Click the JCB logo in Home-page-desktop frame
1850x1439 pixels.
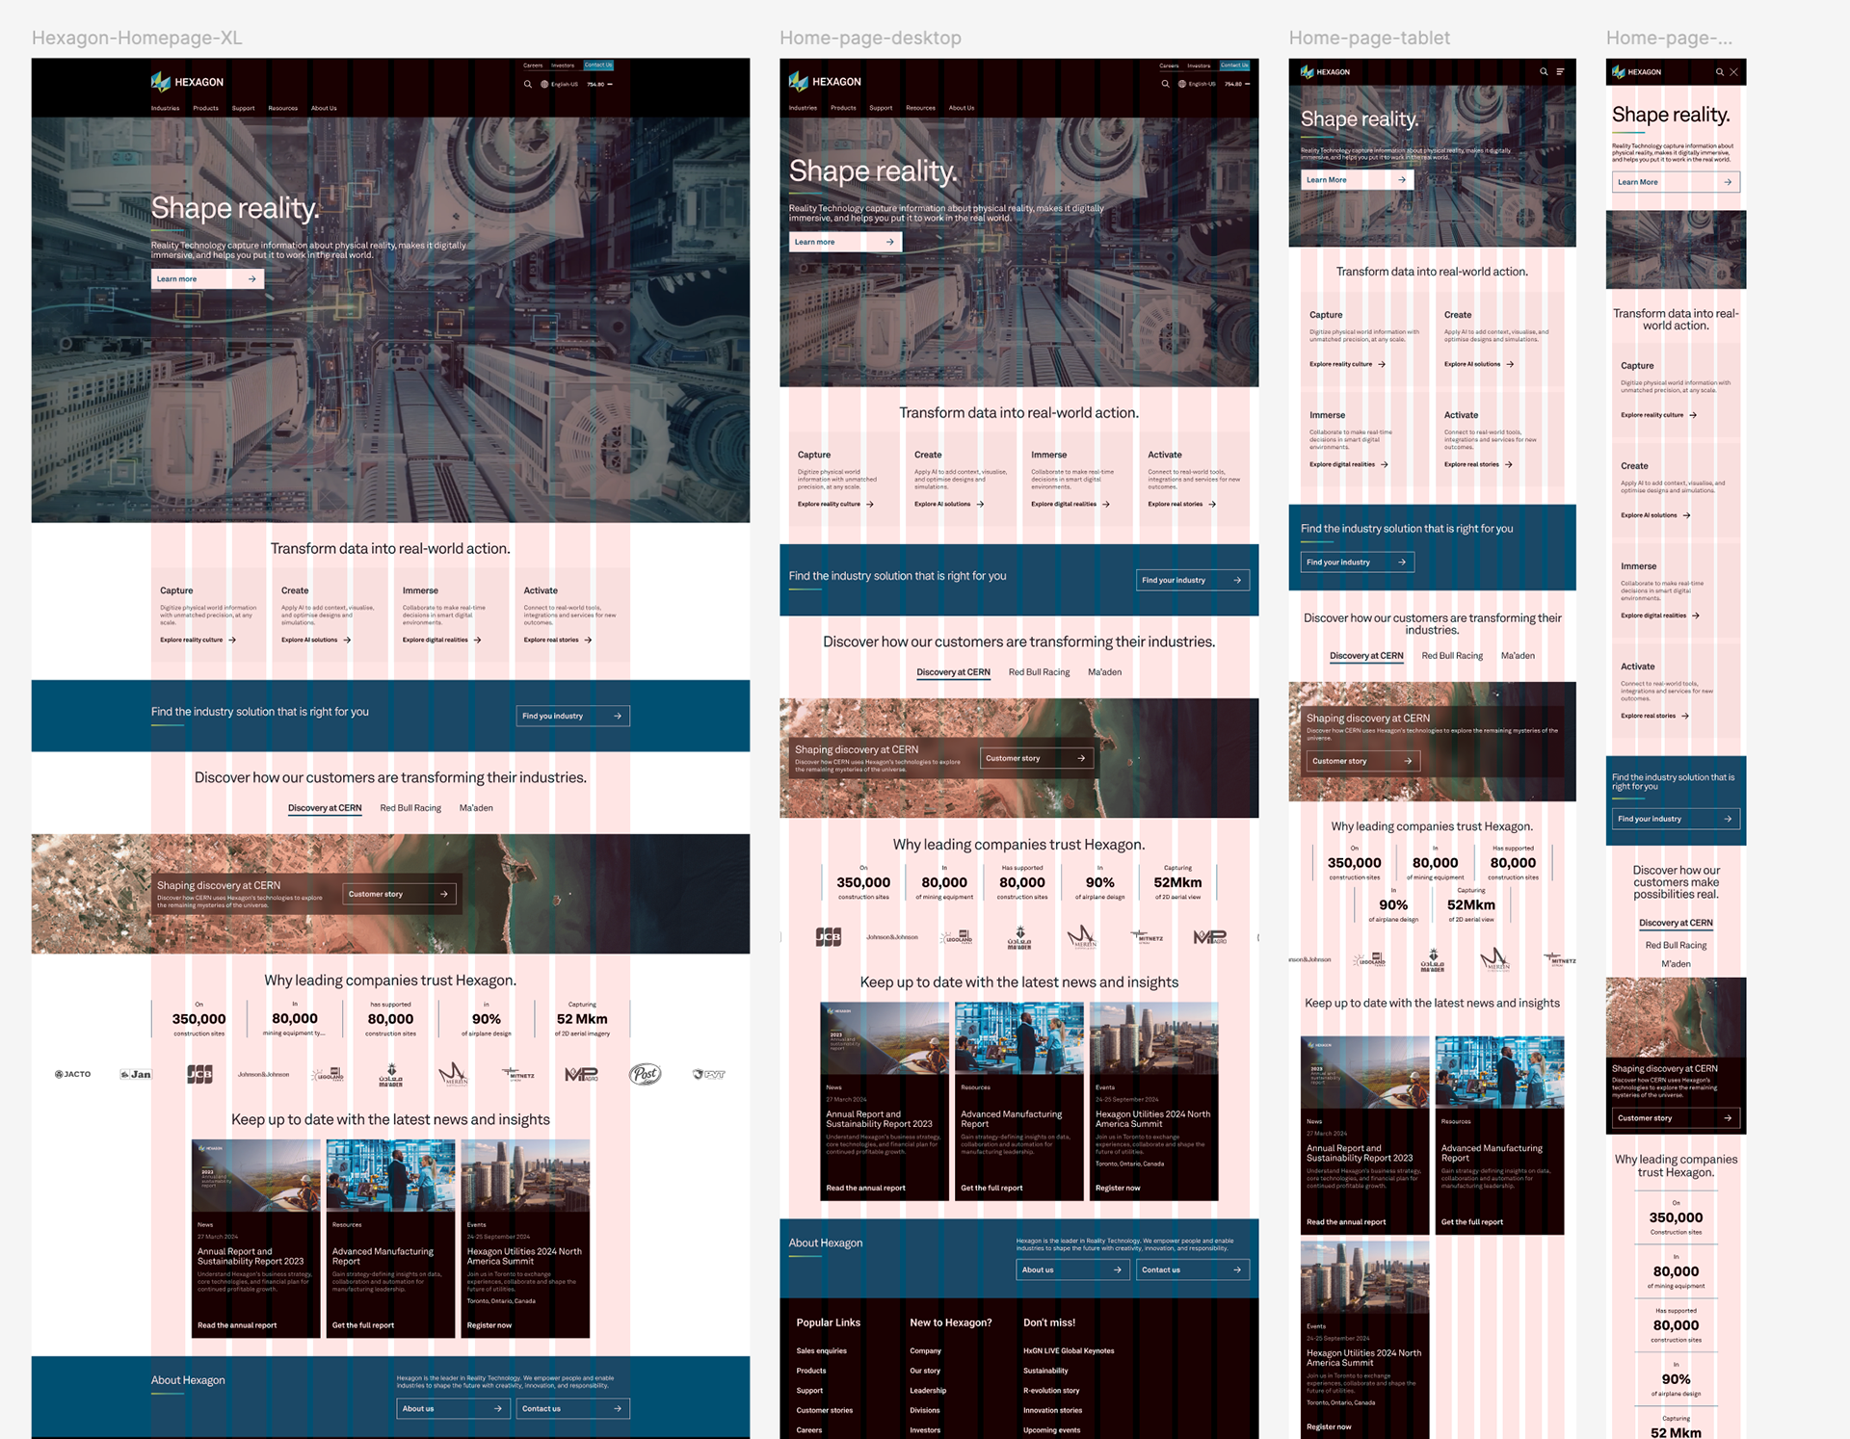click(x=829, y=936)
